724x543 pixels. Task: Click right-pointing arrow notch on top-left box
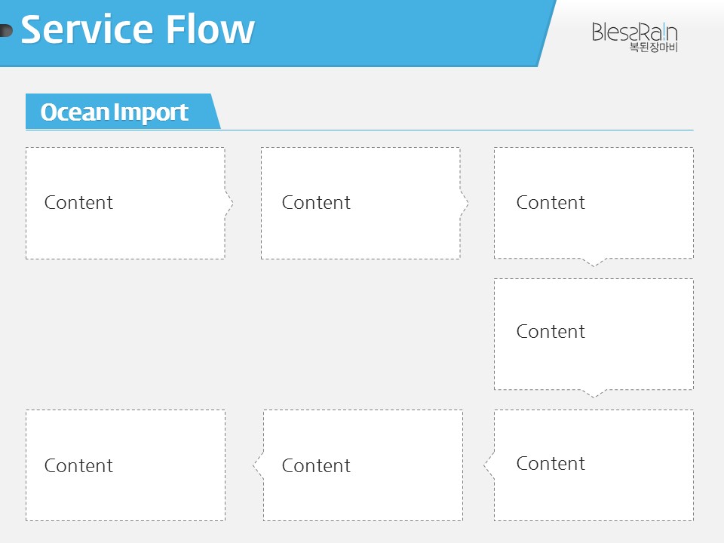coord(229,203)
